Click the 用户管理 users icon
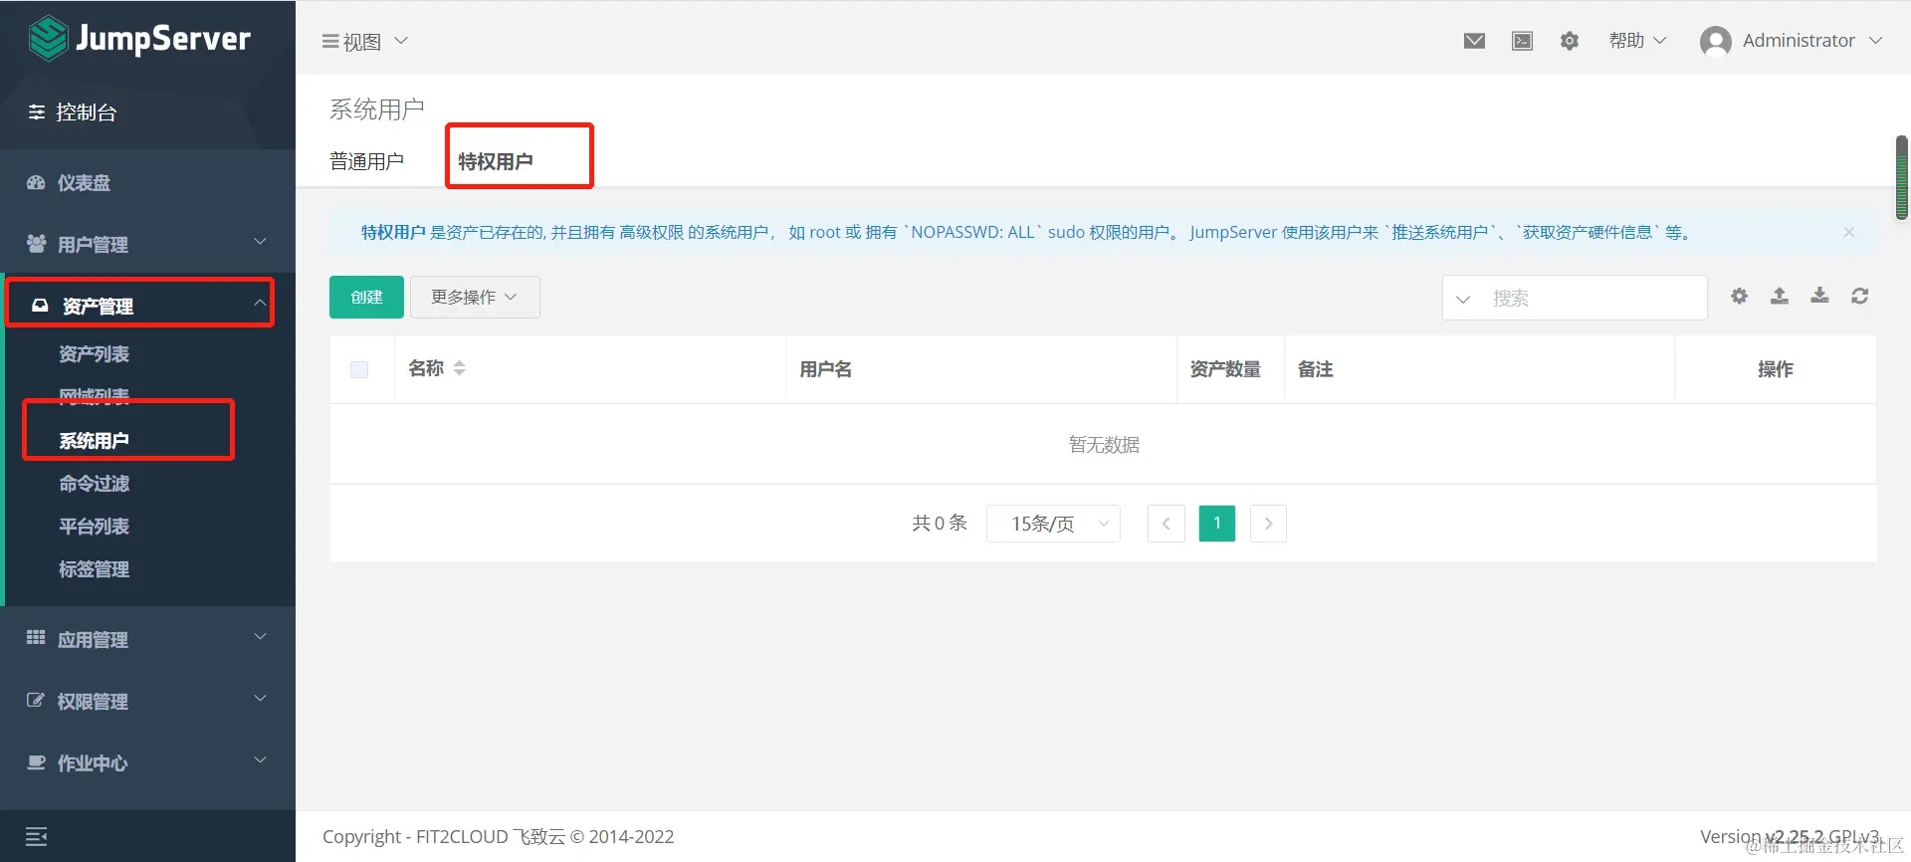 pyautogui.click(x=36, y=244)
